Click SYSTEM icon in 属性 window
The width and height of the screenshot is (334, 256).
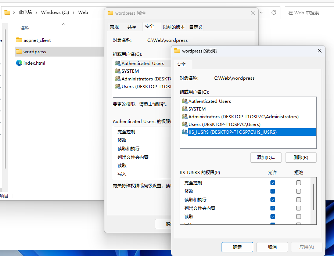click(x=118, y=71)
